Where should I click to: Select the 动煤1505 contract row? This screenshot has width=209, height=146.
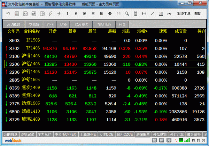[104, 104]
